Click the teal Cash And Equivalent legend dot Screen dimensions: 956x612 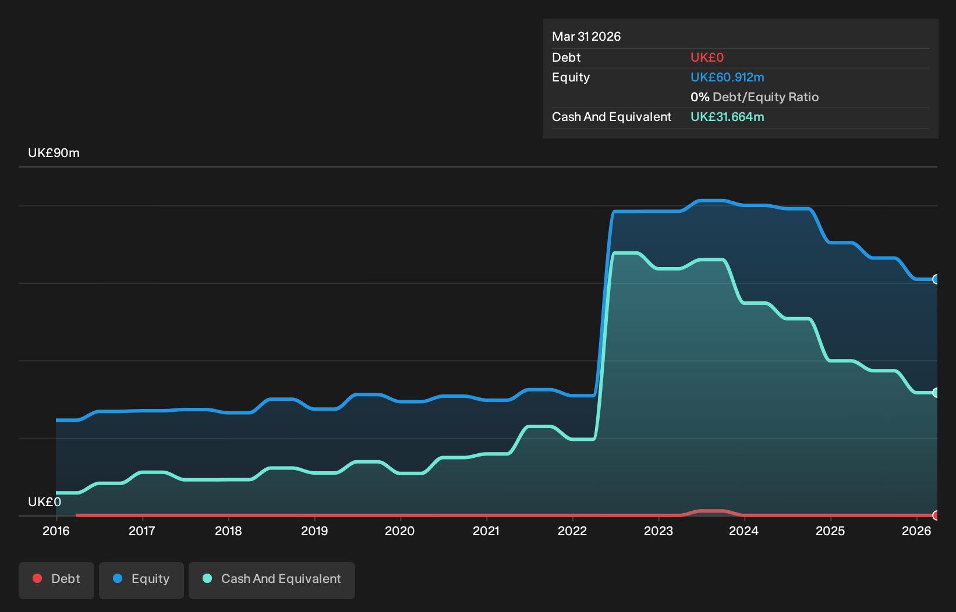tap(207, 578)
